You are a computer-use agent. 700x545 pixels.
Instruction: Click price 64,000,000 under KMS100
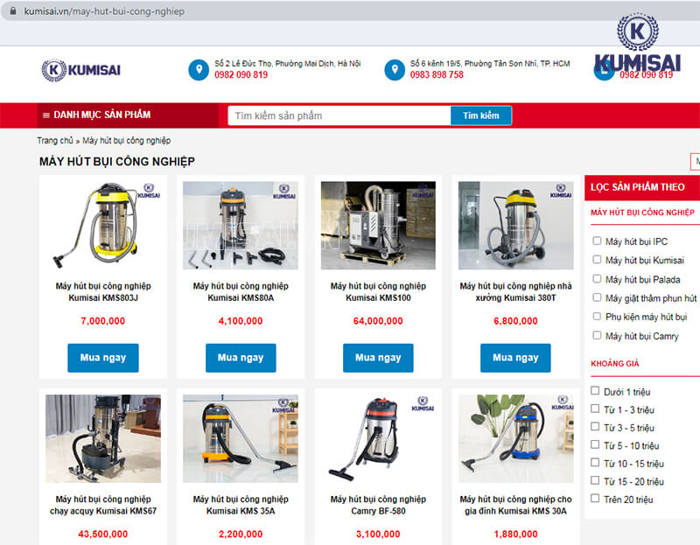point(378,321)
